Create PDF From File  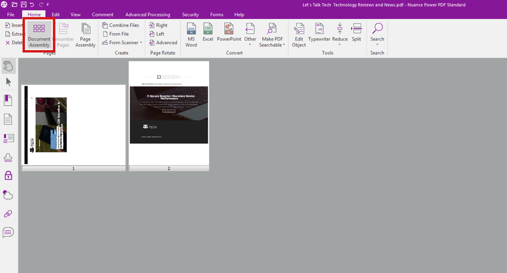point(116,33)
